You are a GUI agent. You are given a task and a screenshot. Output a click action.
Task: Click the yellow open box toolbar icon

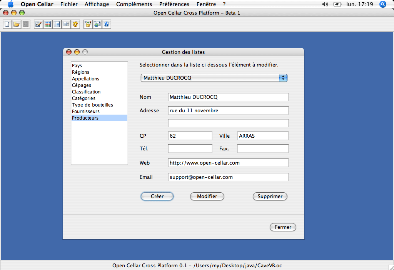pos(75,24)
